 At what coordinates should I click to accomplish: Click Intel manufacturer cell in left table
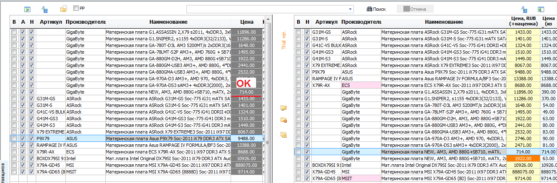[x=85, y=158]
